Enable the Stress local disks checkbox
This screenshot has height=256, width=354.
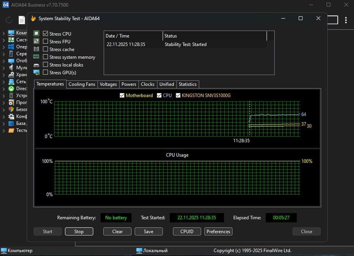(45, 65)
